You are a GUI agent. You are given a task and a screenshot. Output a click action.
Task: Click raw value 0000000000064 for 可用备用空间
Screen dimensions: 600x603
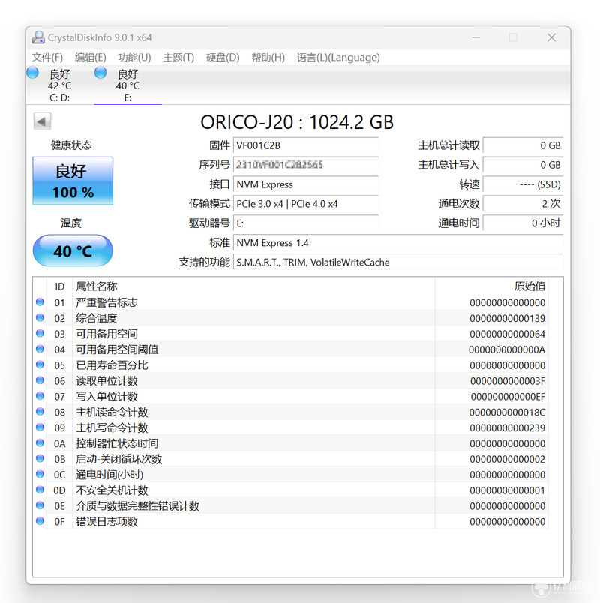507,334
